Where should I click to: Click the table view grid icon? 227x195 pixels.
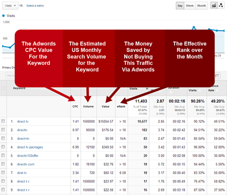(x=217, y=76)
